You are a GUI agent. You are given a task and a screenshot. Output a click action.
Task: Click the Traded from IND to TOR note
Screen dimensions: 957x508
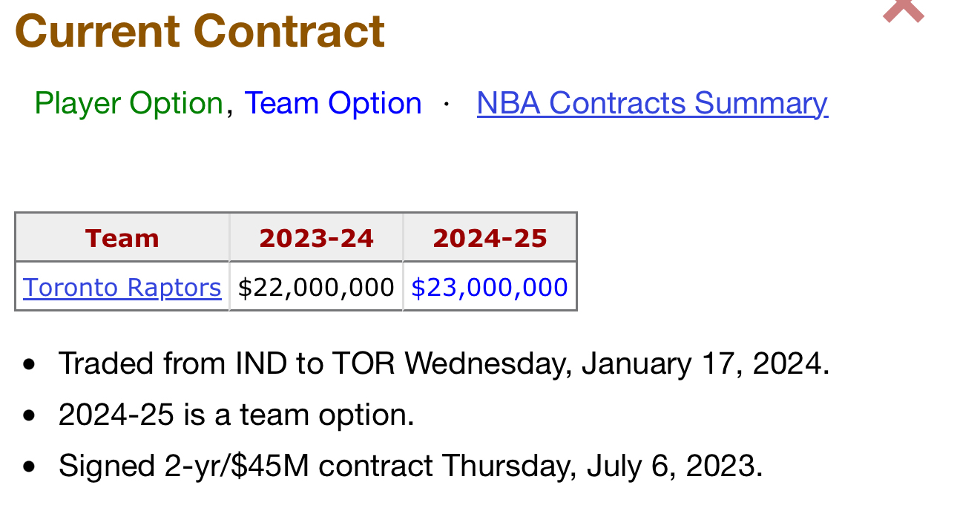click(x=444, y=363)
